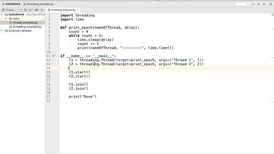
Task: Click the print(nameOfThread...) line 9
Action: tap(125, 48)
